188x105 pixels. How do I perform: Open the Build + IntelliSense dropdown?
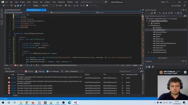coord(74,71)
